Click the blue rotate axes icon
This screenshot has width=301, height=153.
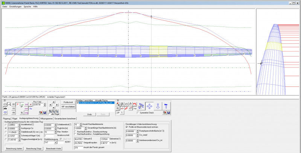(140, 106)
